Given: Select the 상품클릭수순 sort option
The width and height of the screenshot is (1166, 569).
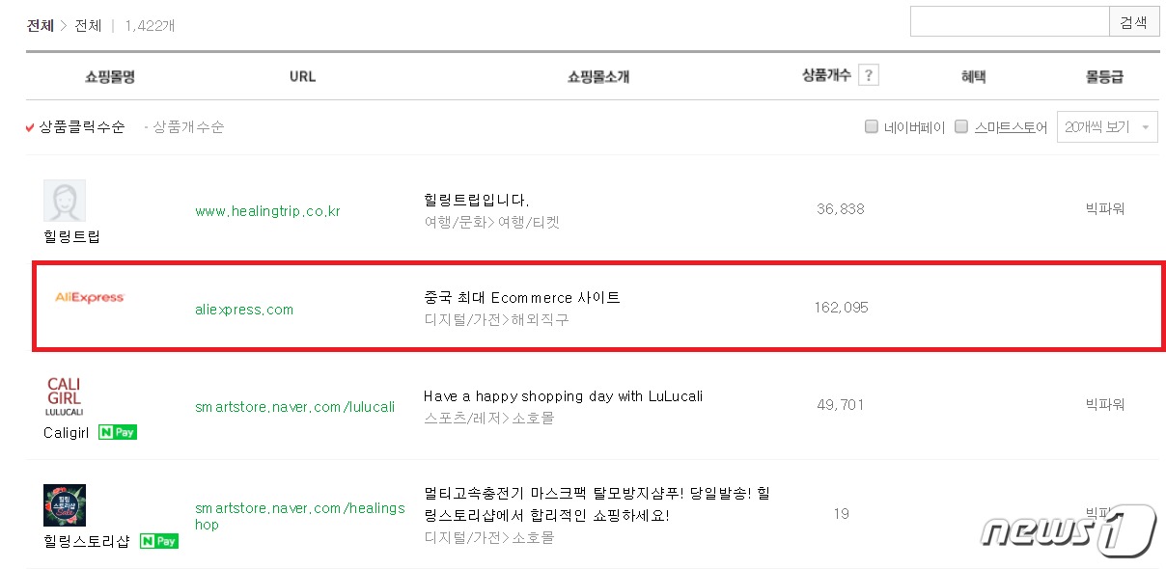Looking at the screenshot, I should pyautogui.click(x=80, y=126).
